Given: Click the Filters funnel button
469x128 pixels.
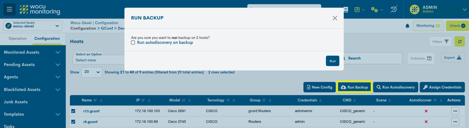Looking at the screenshot, I should coord(440,42).
